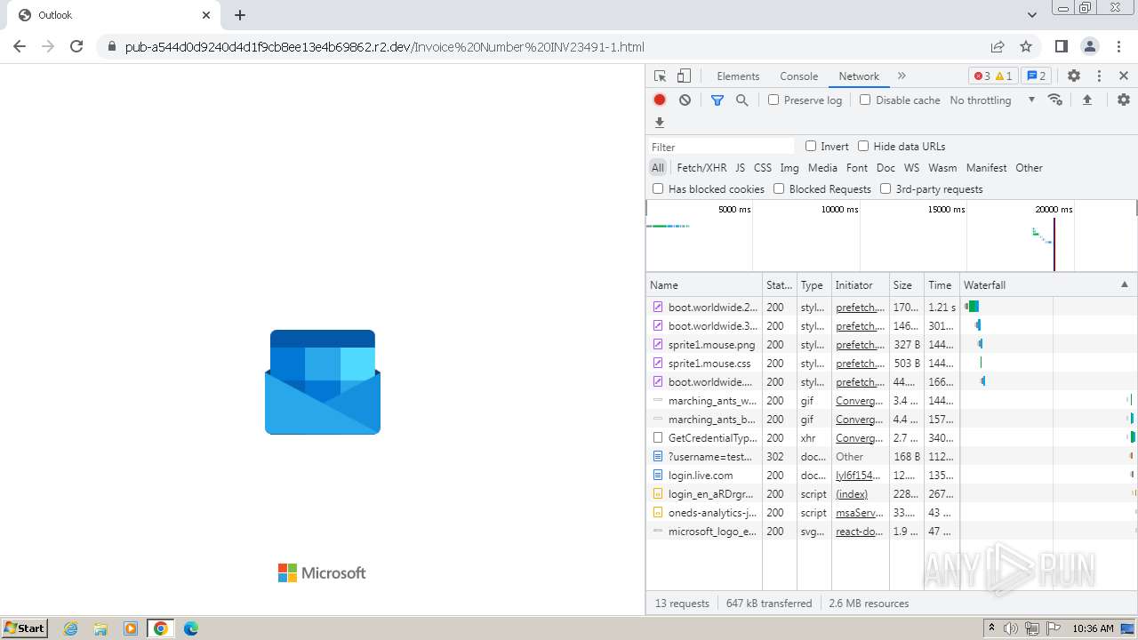Viewport: 1138px width, 640px height.
Task: Filter requests by JS
Action: pos(740,167)
